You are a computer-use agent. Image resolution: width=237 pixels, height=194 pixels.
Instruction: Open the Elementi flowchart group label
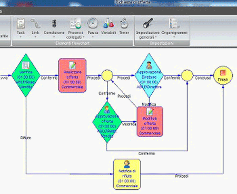(x=73, y=43)
